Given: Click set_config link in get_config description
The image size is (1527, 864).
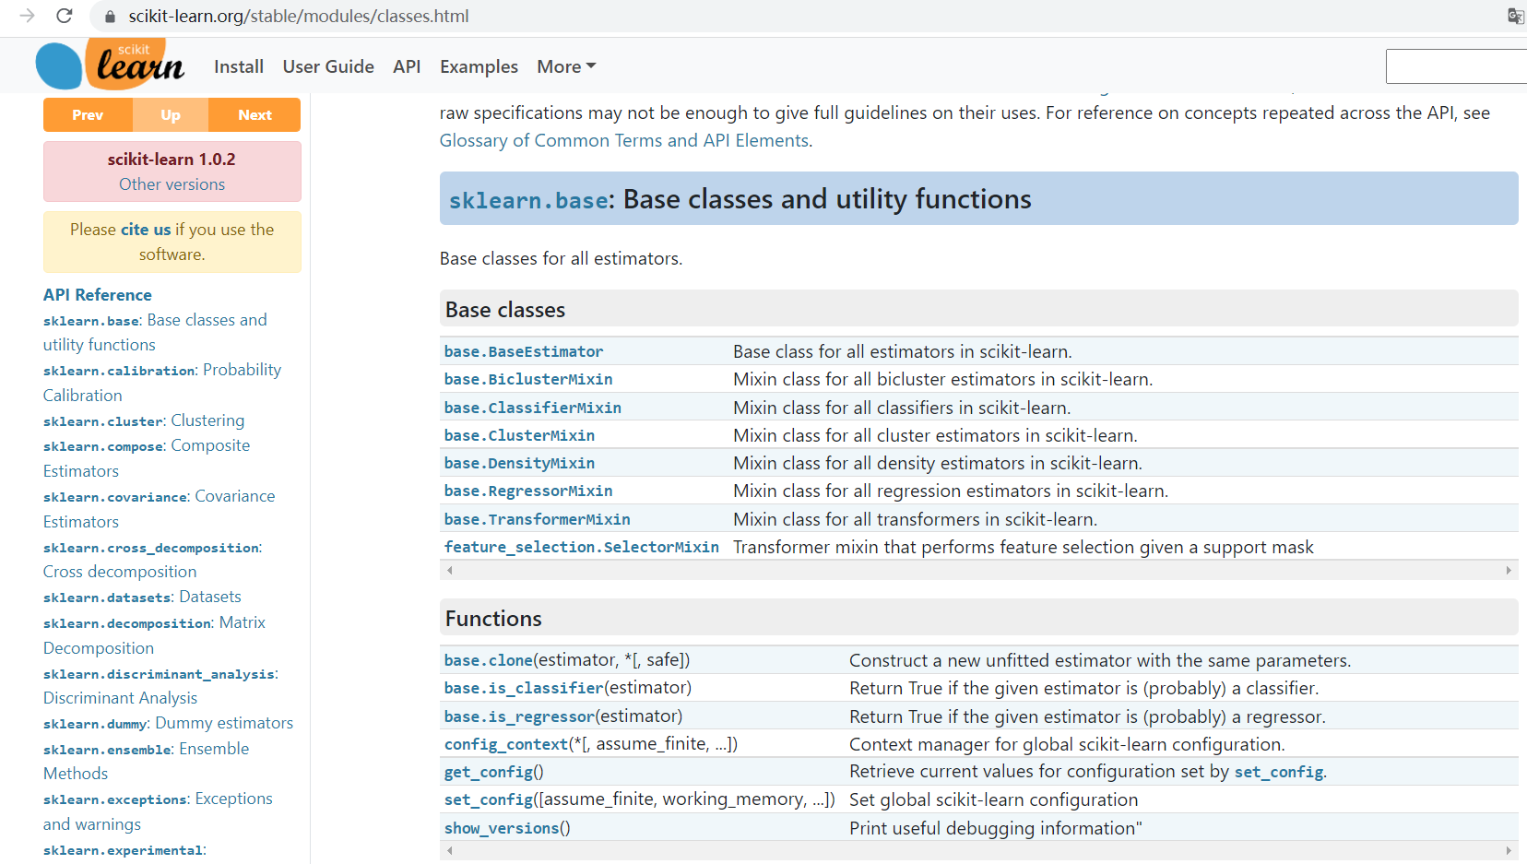Looking at the screenshot, I should 1279,772.
